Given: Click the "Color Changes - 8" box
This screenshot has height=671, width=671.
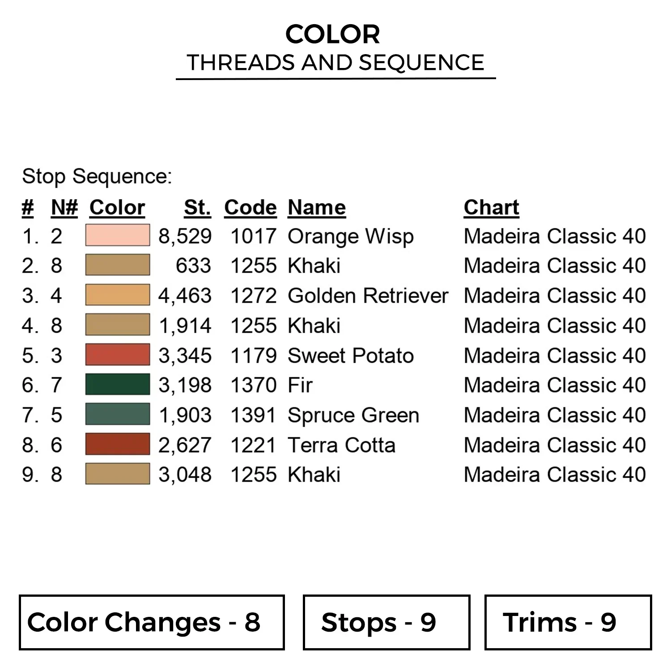Looking at the screenshot, I should [x=152, y=622].
